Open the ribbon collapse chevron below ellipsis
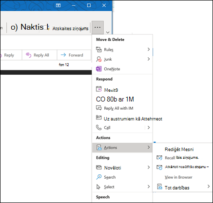Image resolution: width=213 pixels, height=203 pixels. [x=108, y=33]
